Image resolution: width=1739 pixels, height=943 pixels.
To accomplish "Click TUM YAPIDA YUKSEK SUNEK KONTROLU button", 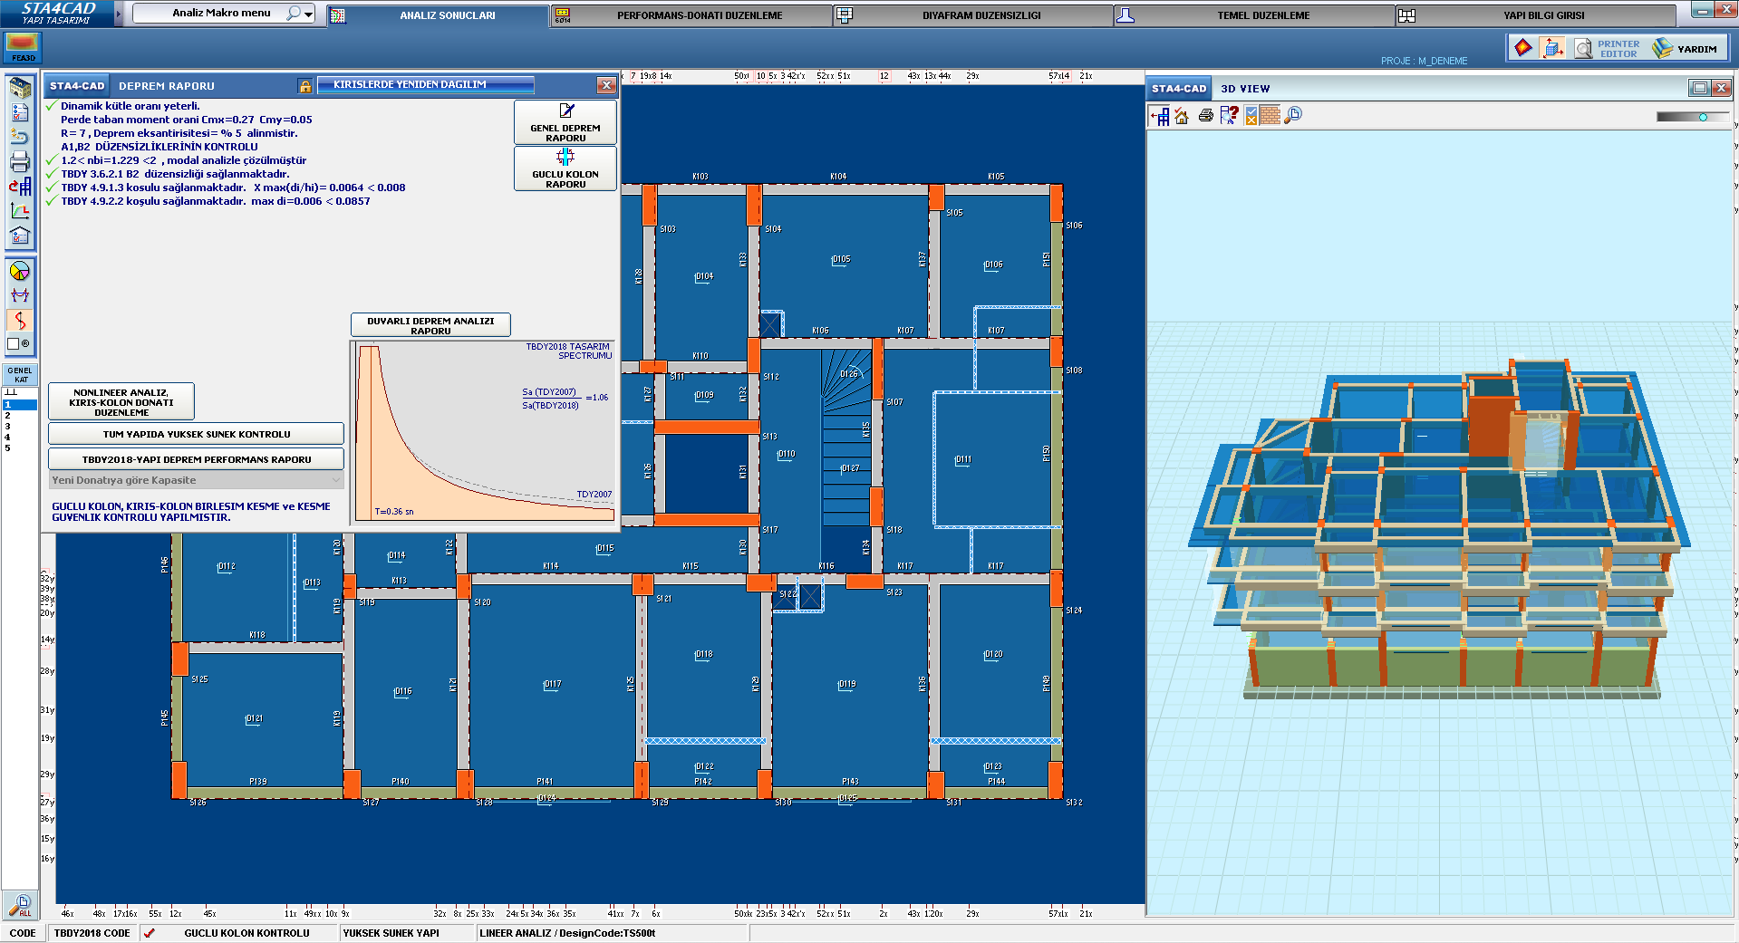I will click(196, 434).
